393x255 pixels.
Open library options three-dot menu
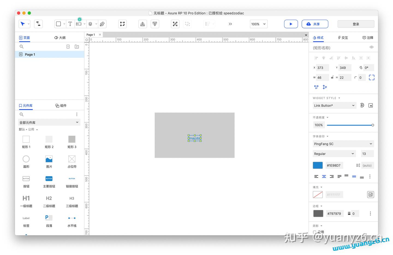coord(77,114)
